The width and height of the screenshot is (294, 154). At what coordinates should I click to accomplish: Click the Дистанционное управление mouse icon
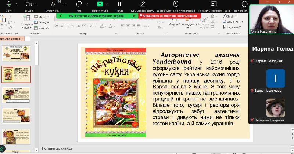[175, 4]
